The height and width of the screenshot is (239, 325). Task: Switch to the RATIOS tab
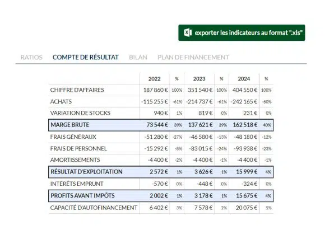(31, 57)
